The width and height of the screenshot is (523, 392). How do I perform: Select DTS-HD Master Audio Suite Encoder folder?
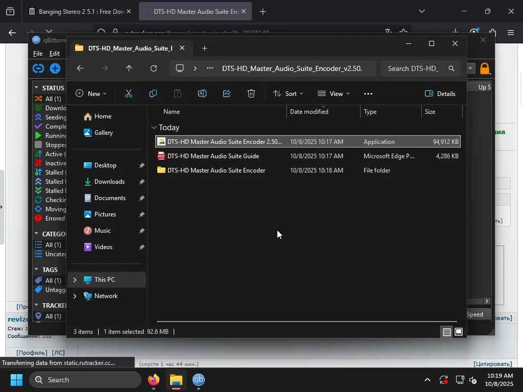click(308, 170)
